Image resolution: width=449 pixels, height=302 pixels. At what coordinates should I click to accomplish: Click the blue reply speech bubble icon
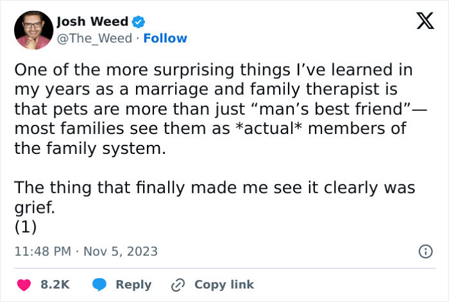[x=99, y=285]
